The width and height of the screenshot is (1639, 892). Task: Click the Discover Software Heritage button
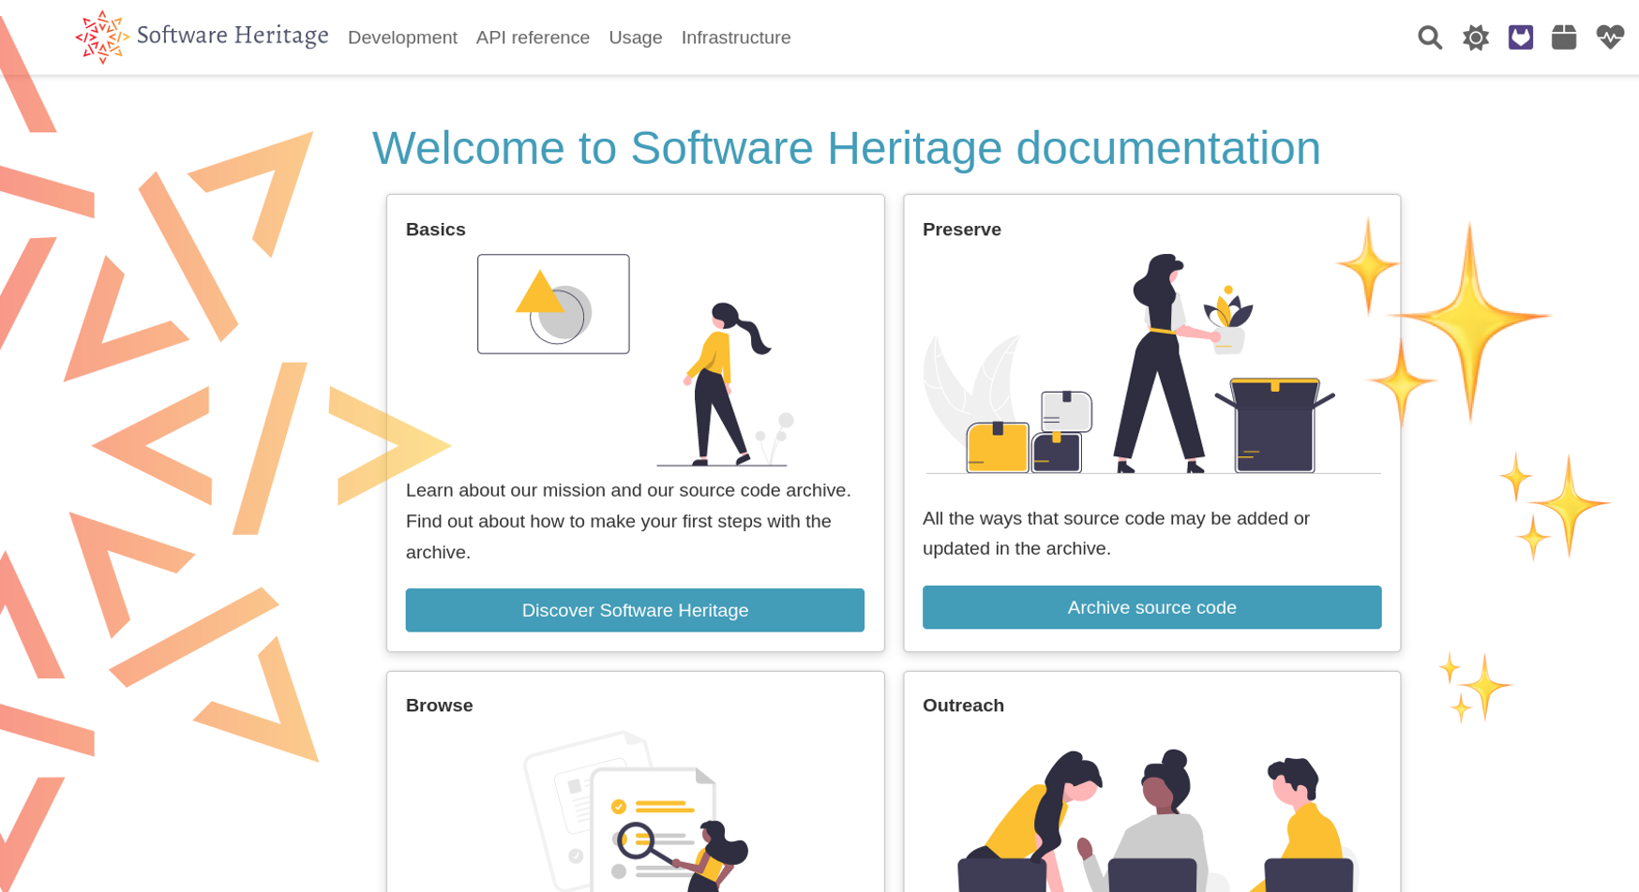[x=635, y=609]
